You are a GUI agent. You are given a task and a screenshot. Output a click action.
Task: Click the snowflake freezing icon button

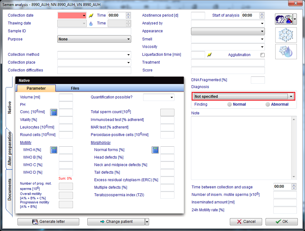(x=286, y=35)
